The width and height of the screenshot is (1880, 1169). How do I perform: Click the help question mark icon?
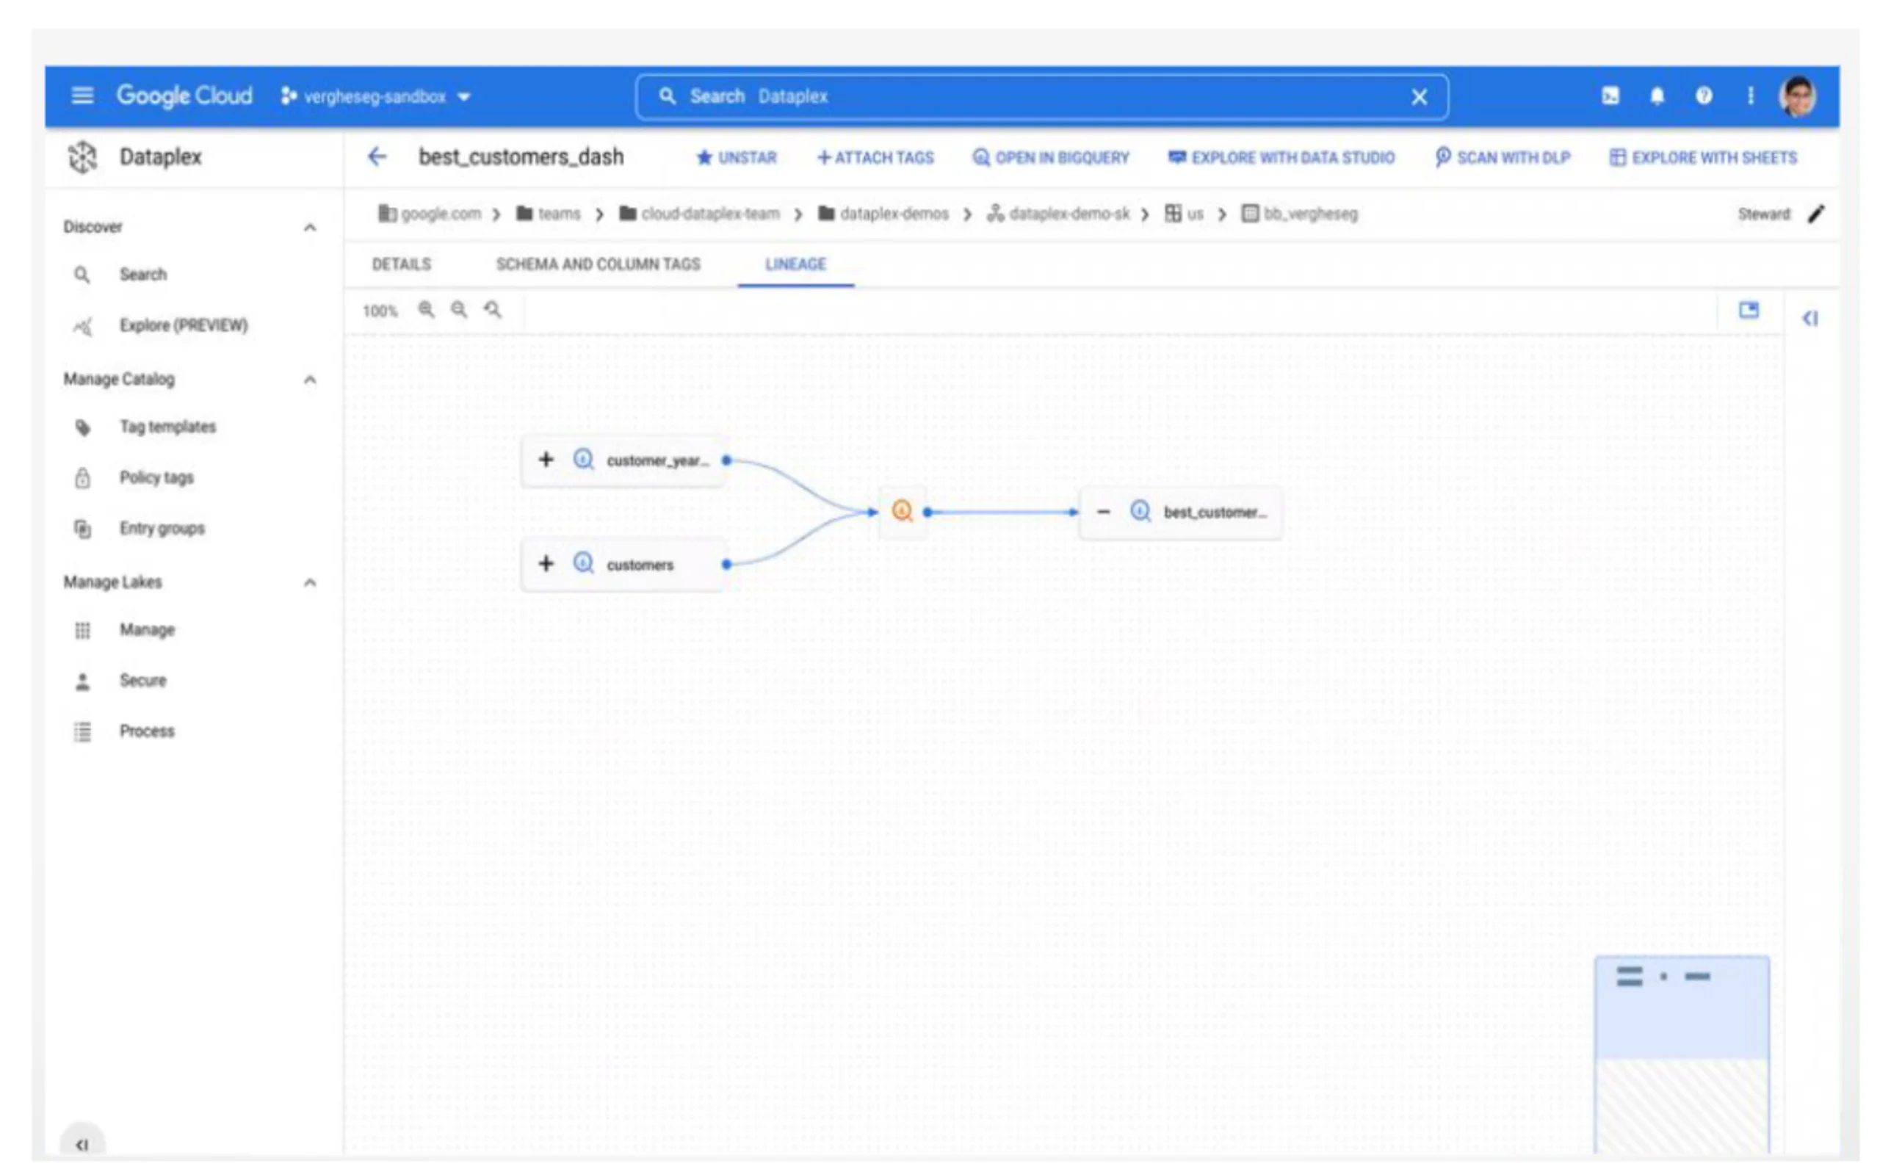click(x=1704, y=96)
